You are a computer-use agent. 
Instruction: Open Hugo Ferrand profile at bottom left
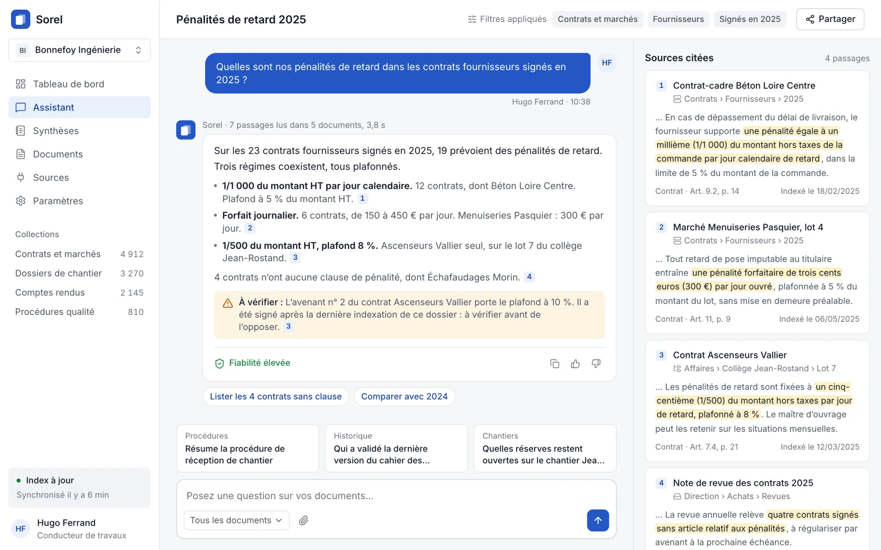point(79,528)
